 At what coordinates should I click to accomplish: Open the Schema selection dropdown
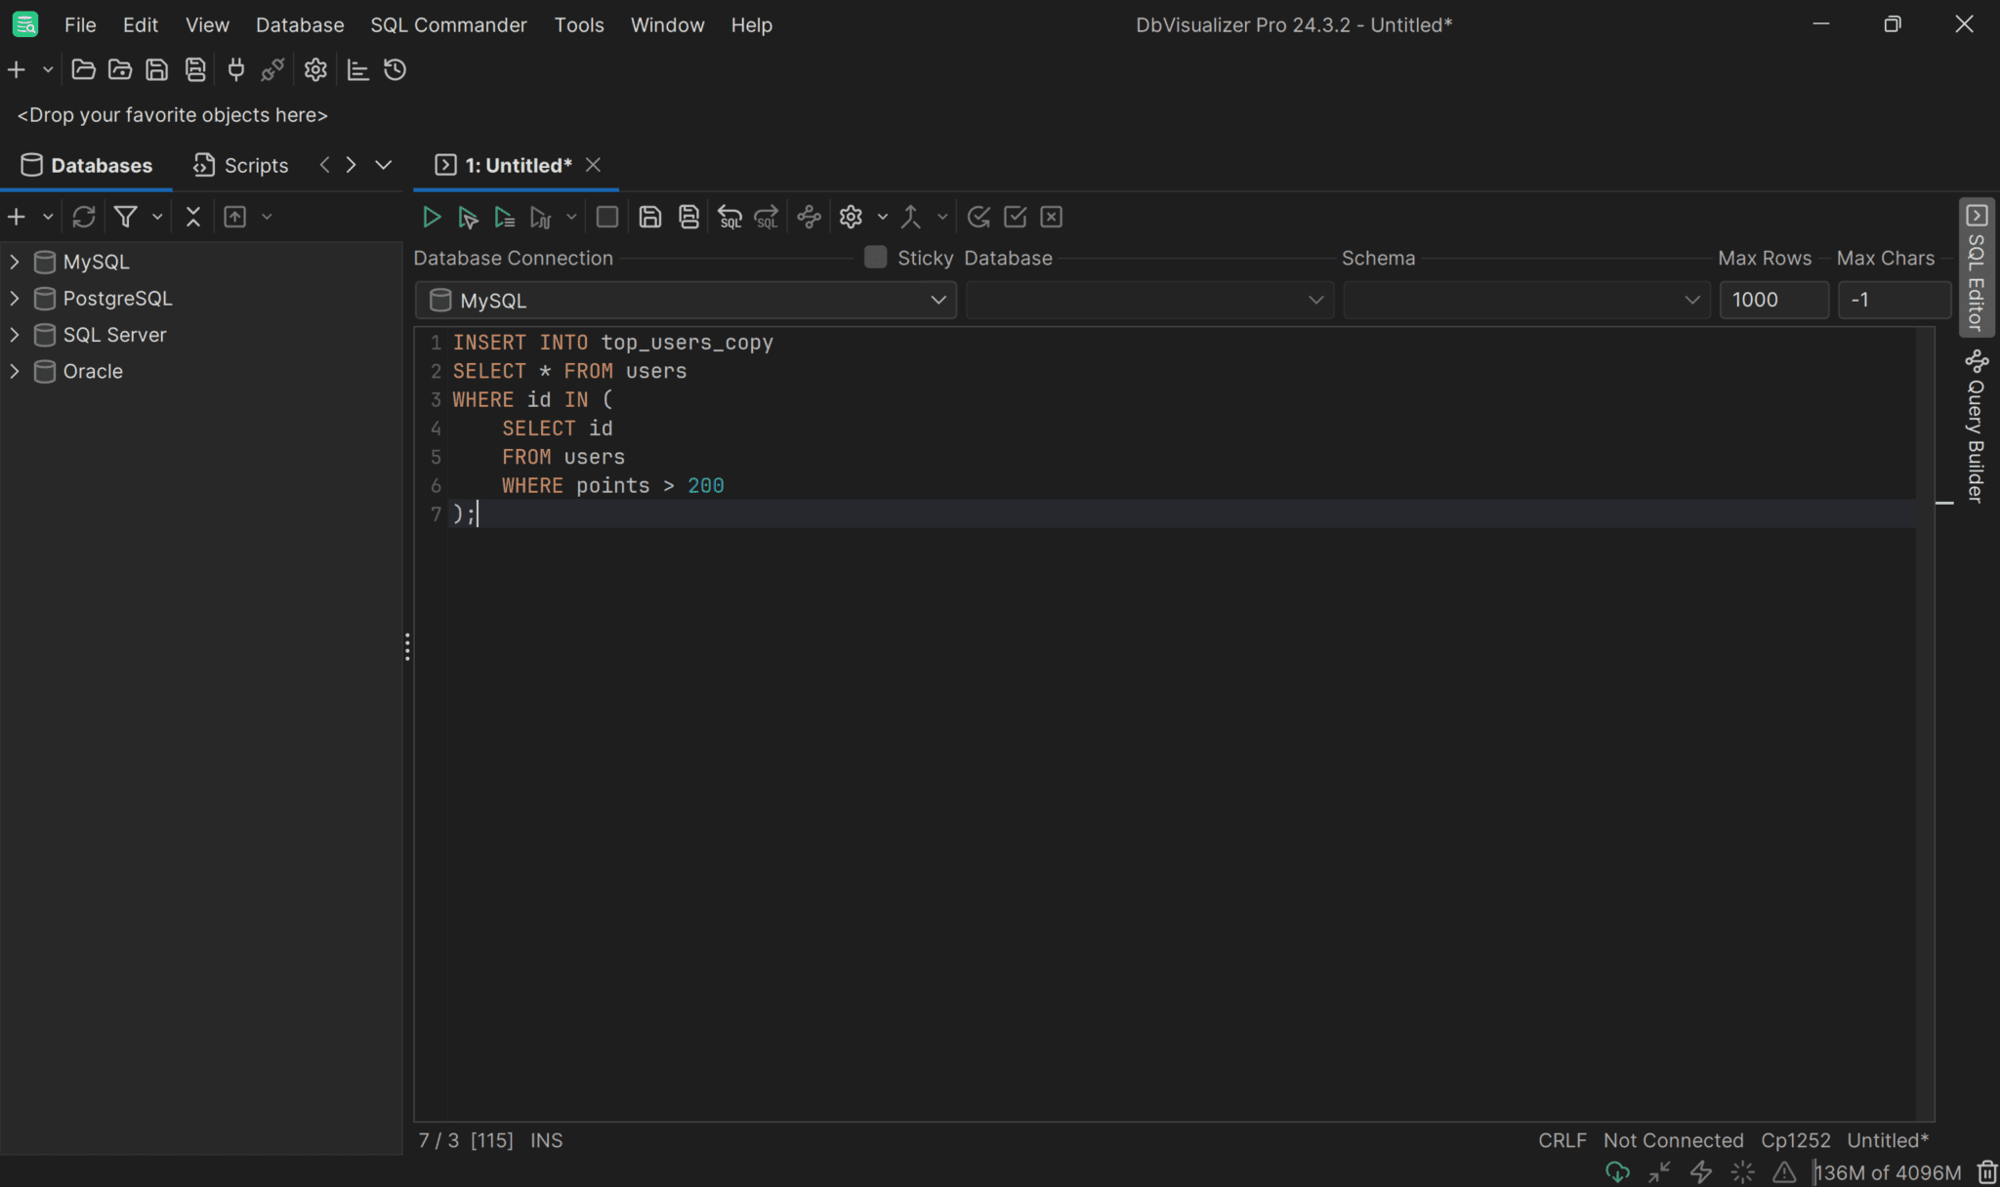tap(1690, 300)
